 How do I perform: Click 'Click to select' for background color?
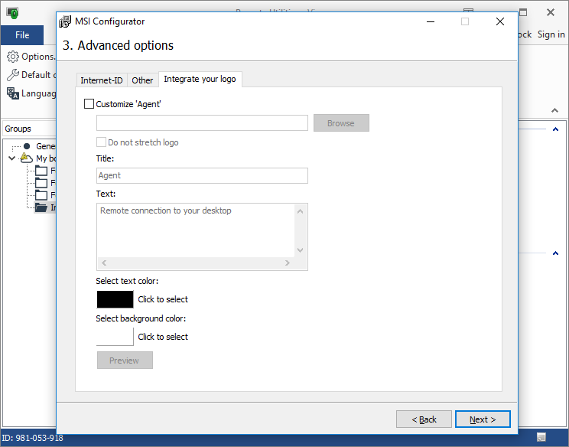[163, 337]
